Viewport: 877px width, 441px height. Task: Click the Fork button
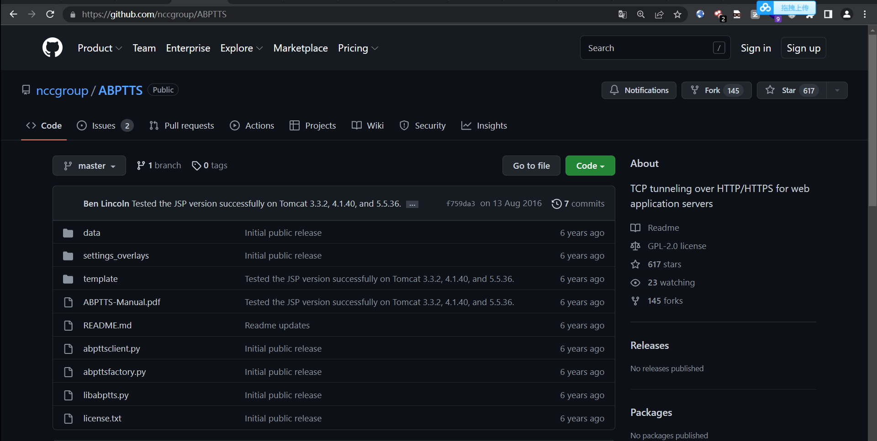[716, 90]
